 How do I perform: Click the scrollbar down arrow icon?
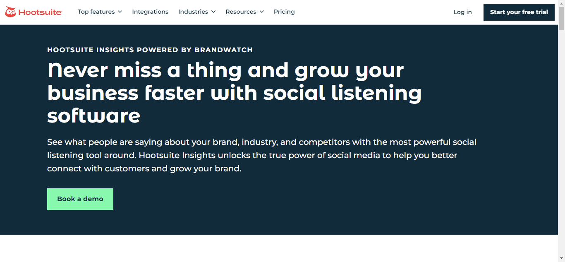pos(562,259)
